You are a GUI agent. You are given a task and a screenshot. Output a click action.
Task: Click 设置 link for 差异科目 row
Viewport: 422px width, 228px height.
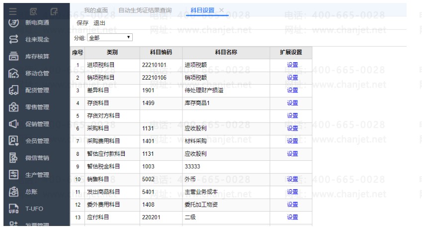point(292,90)
